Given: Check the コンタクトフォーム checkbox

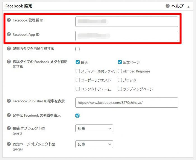Looking at the screenshot, I should click(78, 89).
